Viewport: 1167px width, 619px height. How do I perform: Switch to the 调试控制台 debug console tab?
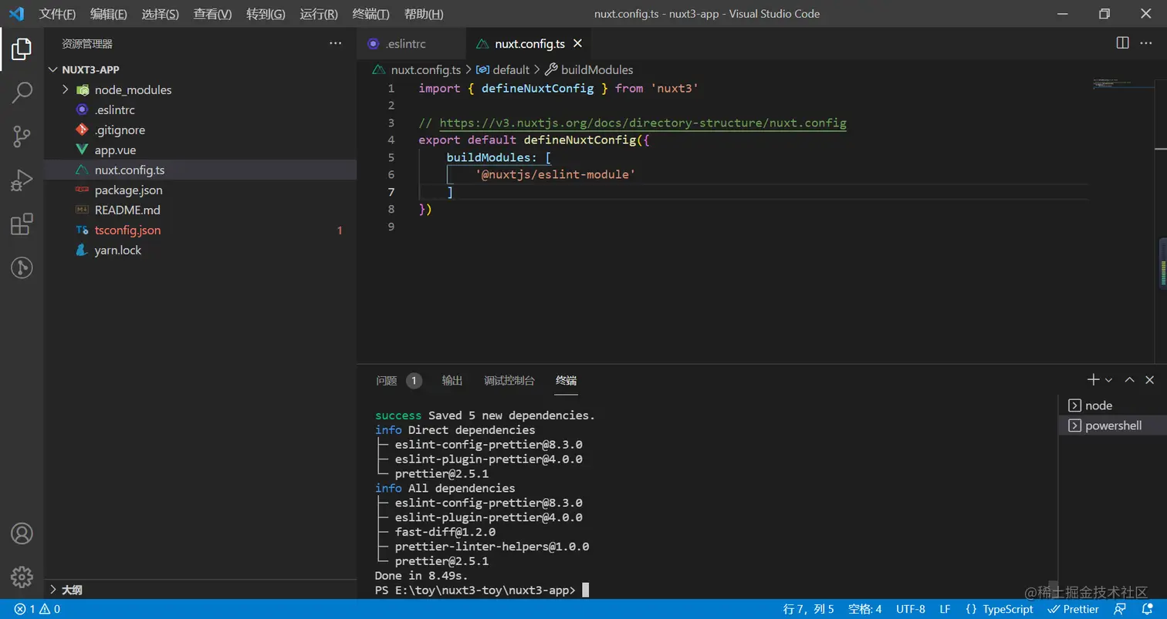tap(509, 380)
